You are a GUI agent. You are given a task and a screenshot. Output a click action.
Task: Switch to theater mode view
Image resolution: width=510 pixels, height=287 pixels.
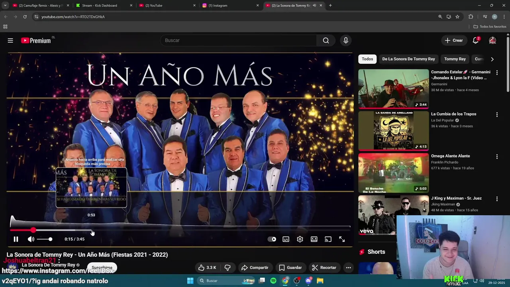coord(314,239)
